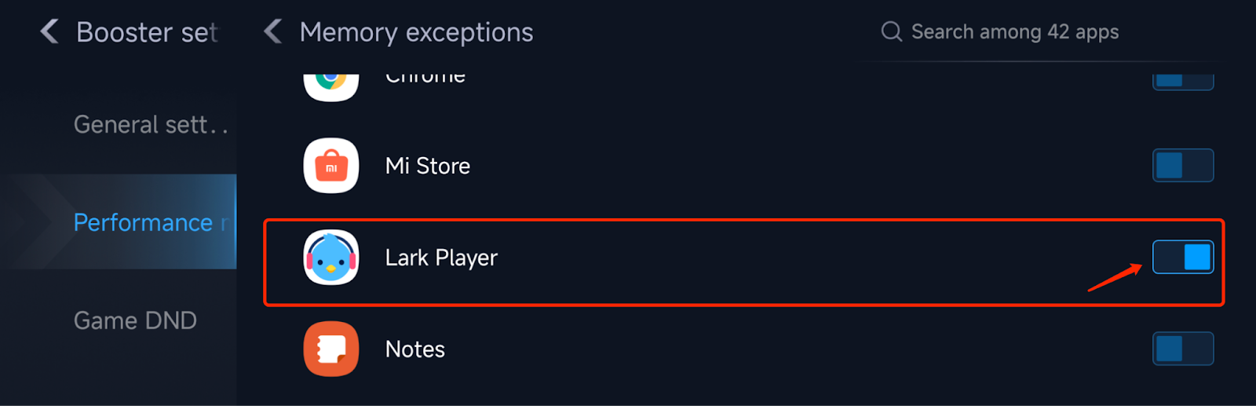The image size is (1256, 406).
Task: Click the magnifying glass search icon
Action: coord(891,31)
